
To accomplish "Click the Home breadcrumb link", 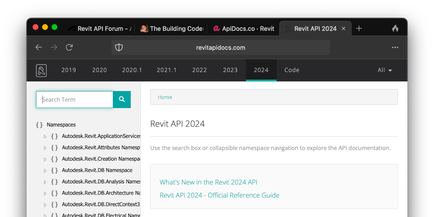I will pyautogui.click(x=165, y=97).
